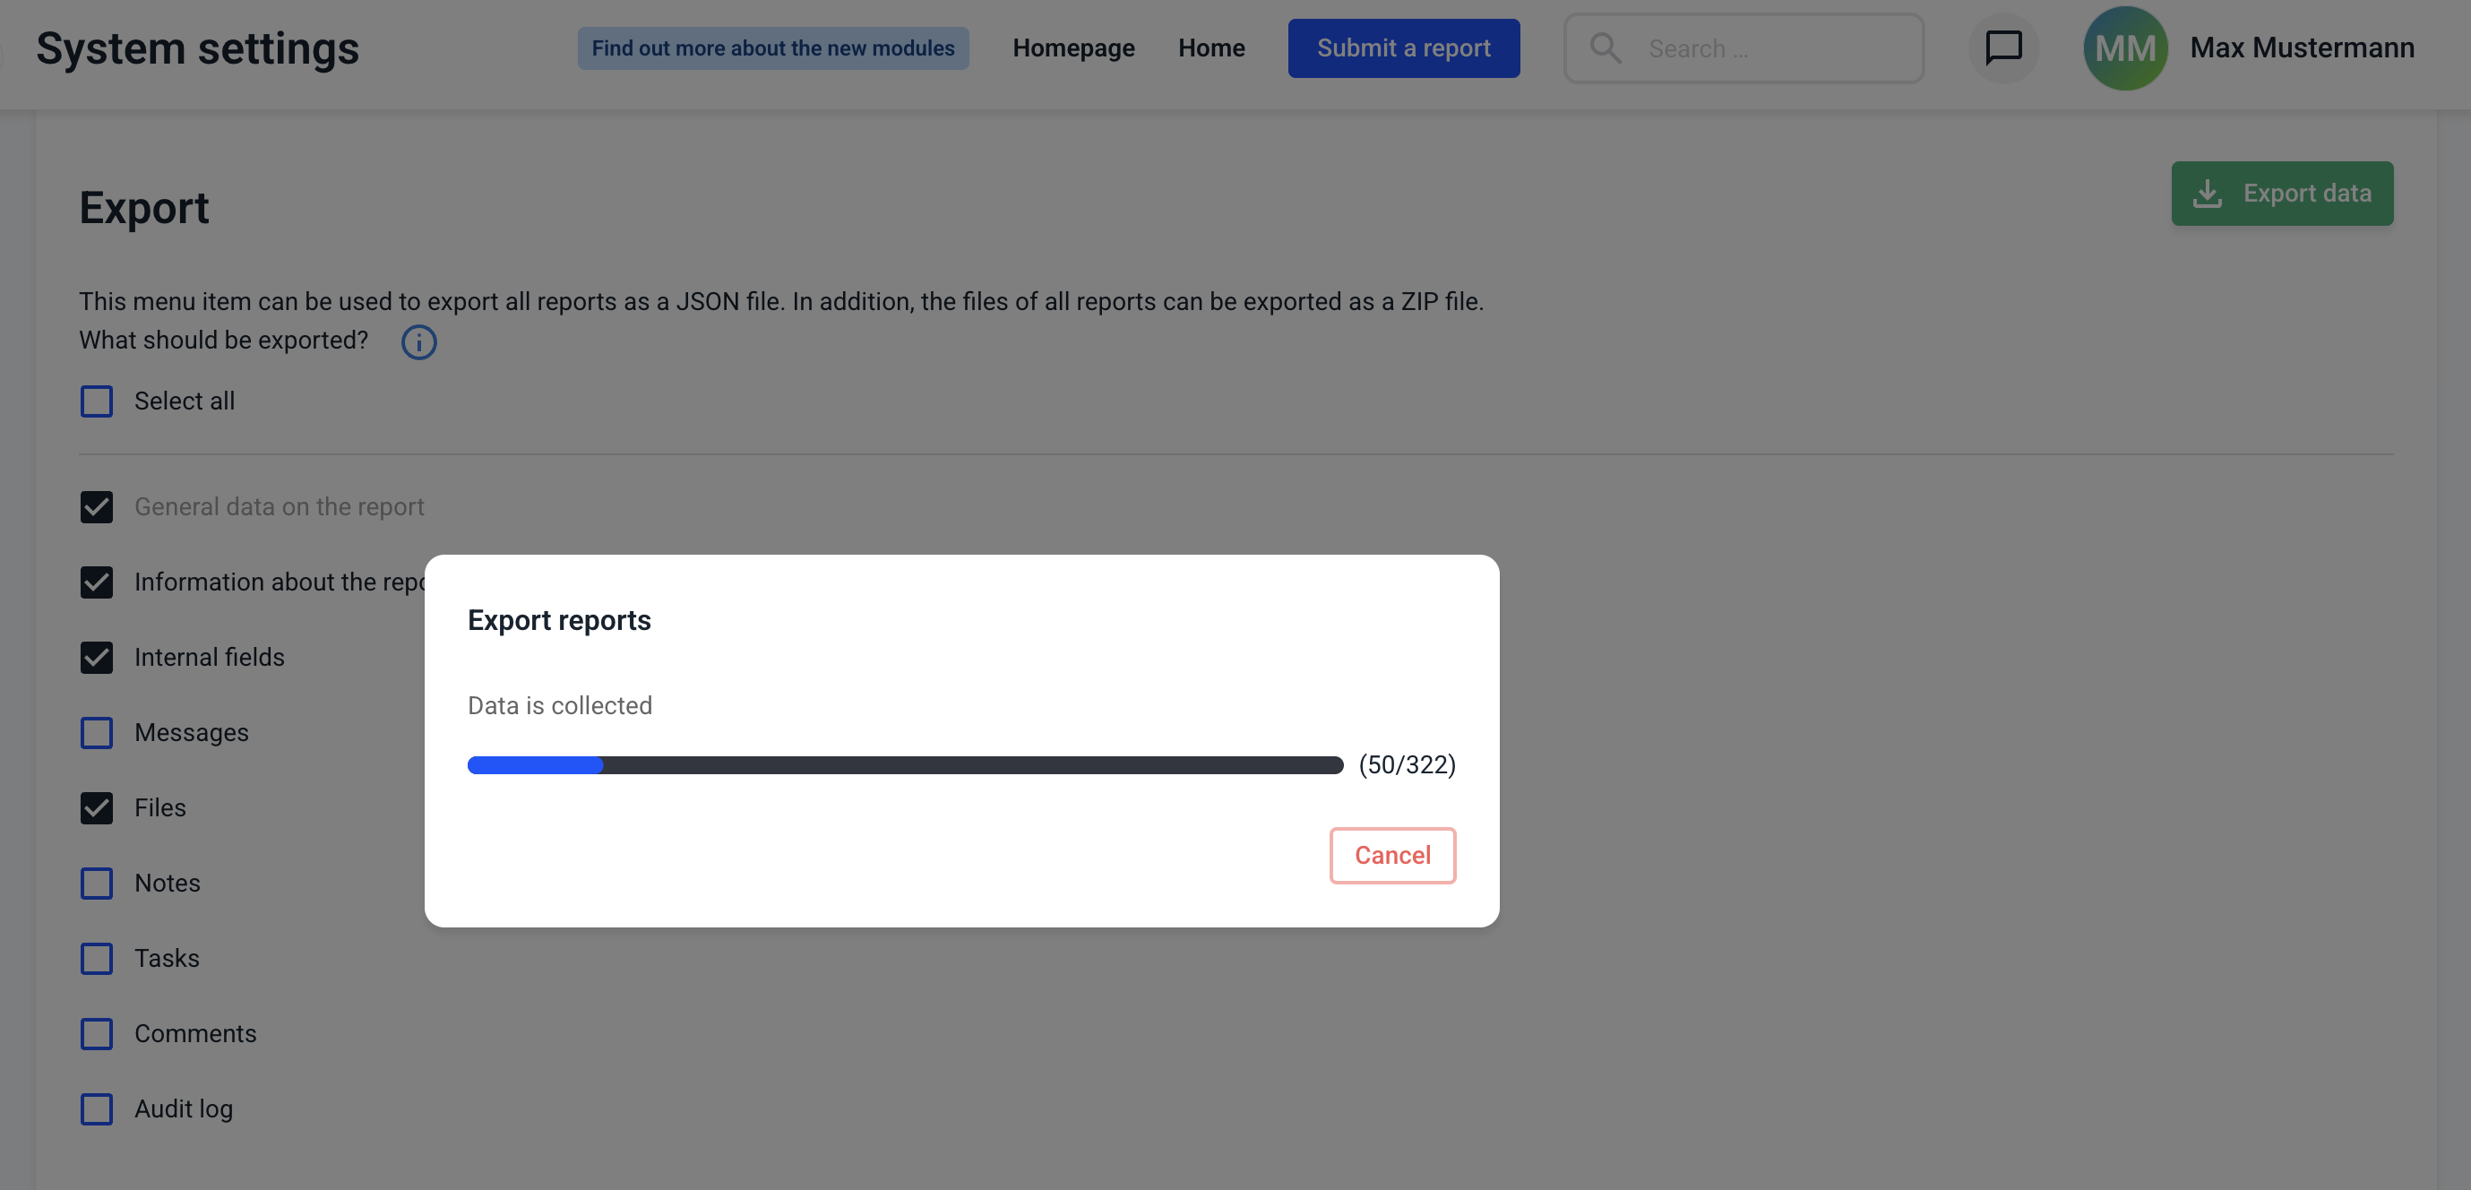2471x1190 pixels.
Task: Click the search magnifier icon
Action: (x=1605, y=48)
